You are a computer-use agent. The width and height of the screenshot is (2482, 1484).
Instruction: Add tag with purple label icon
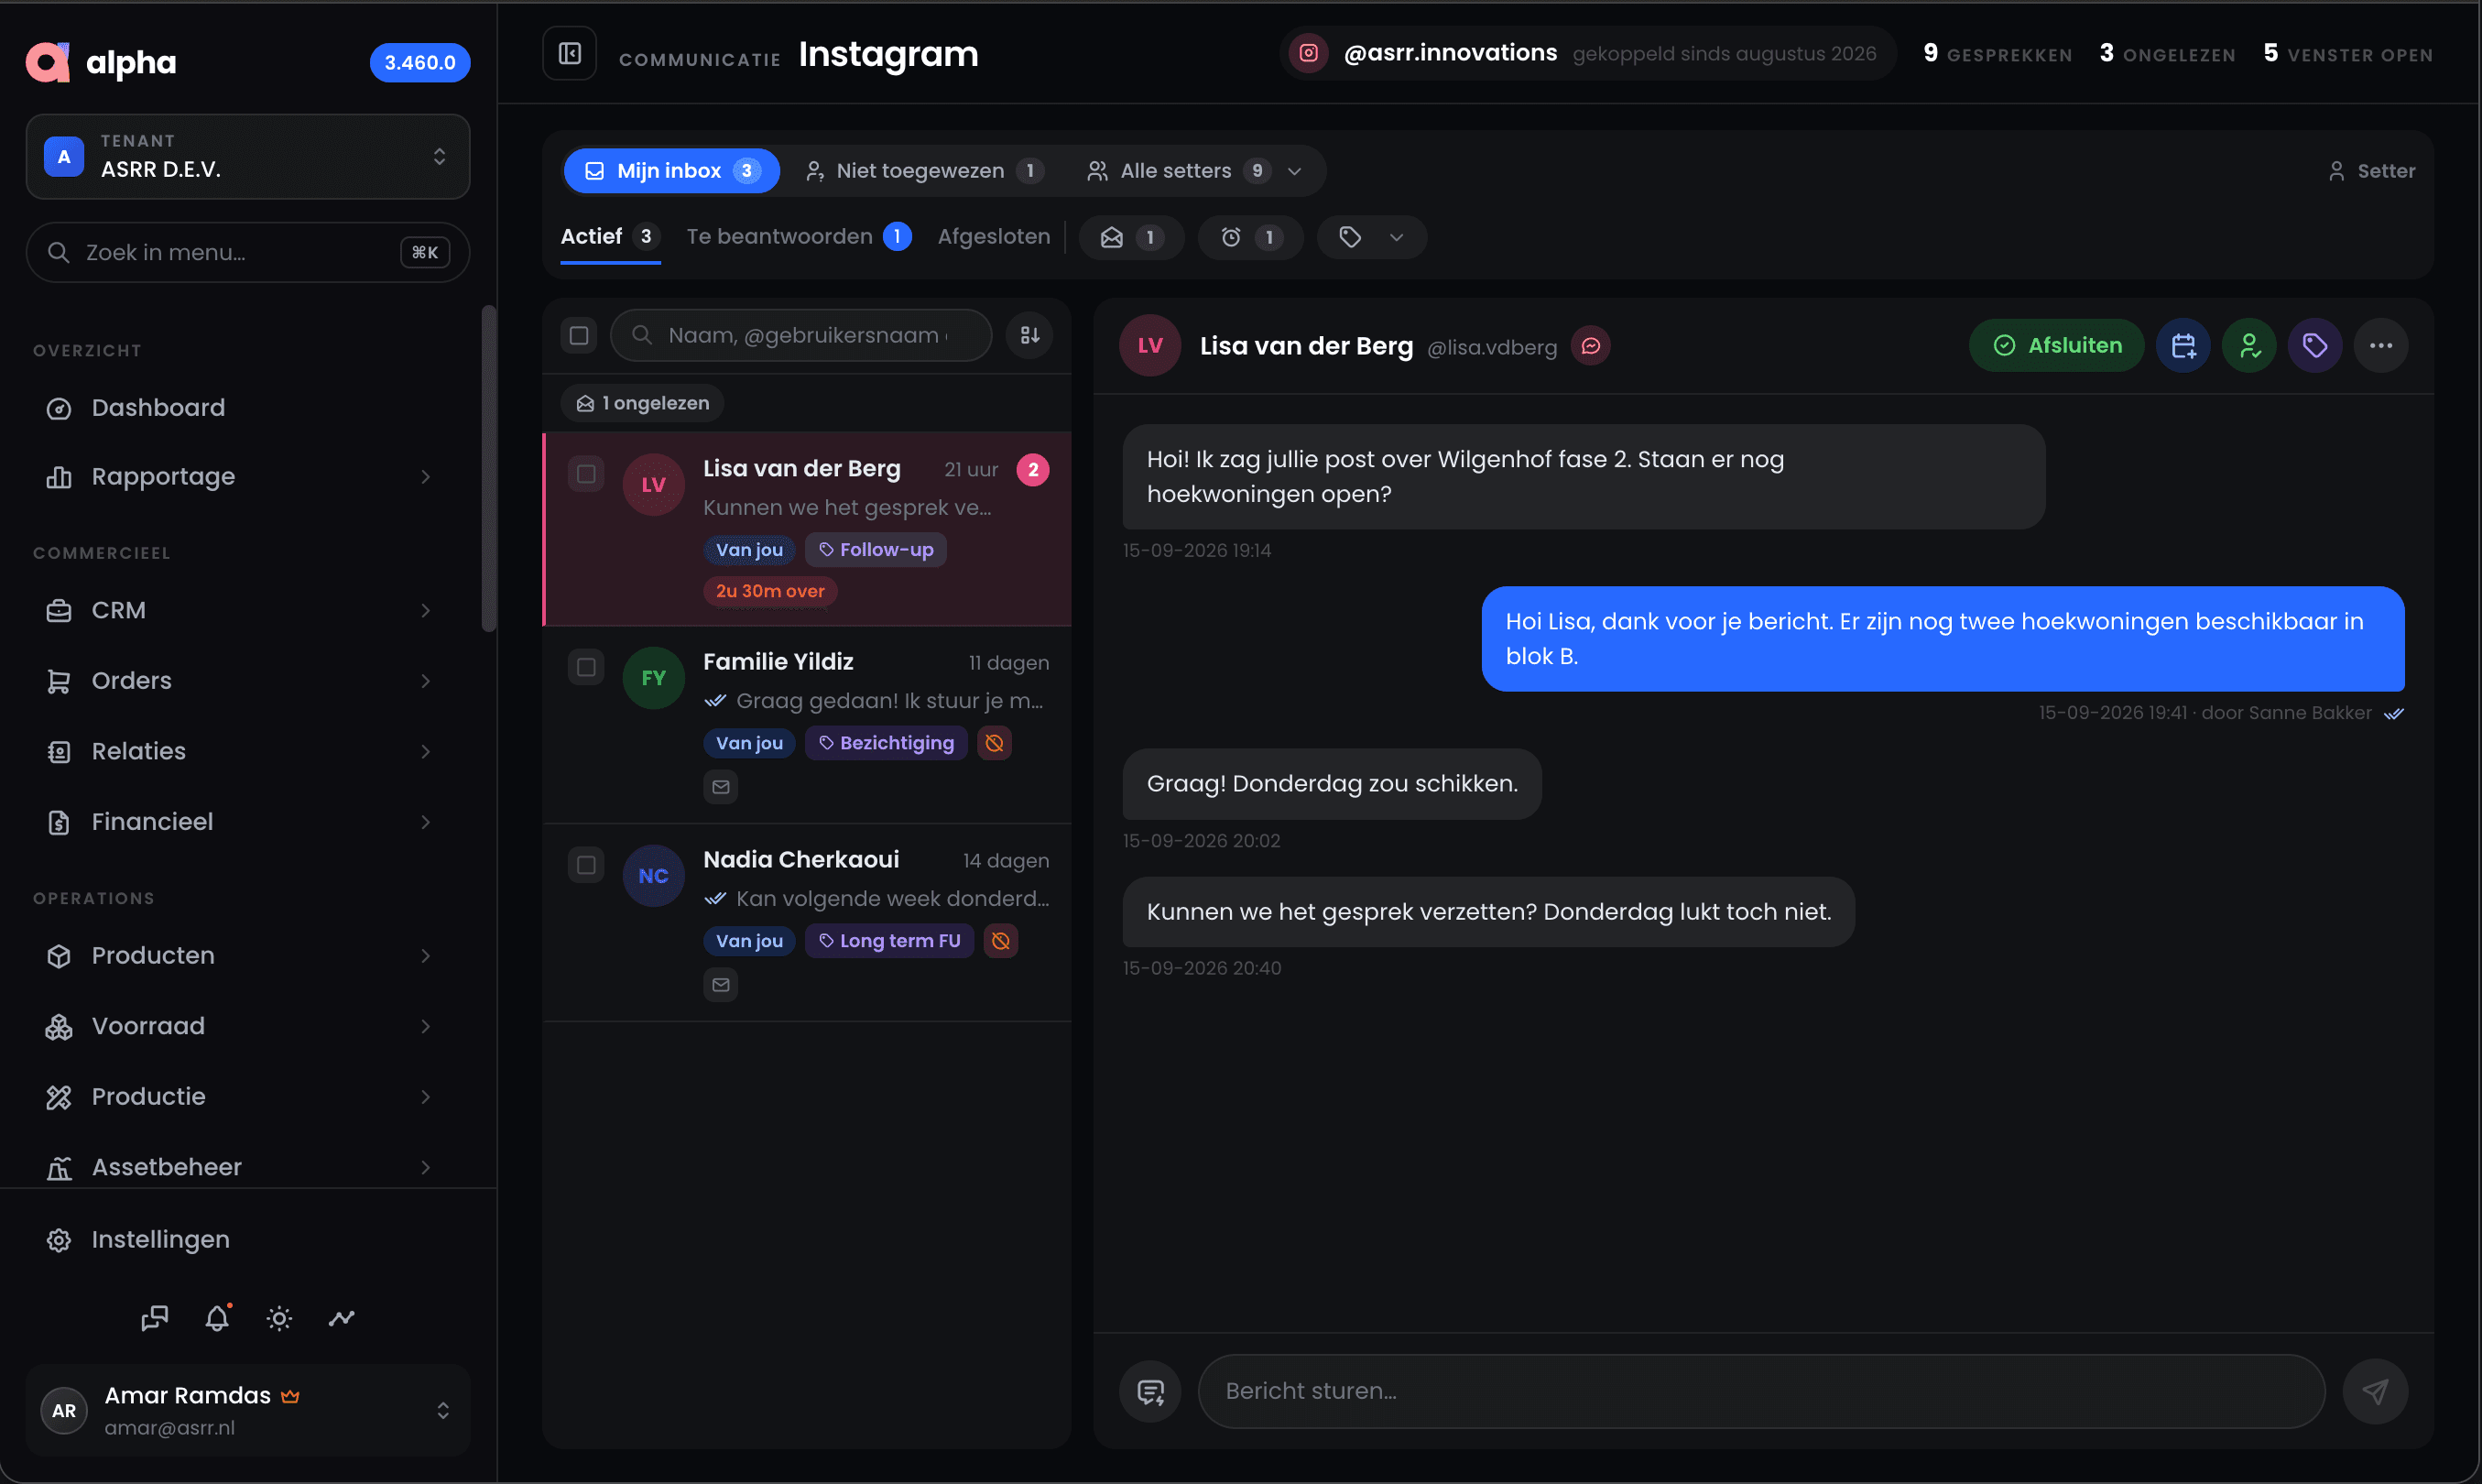tap(2314, 346)
